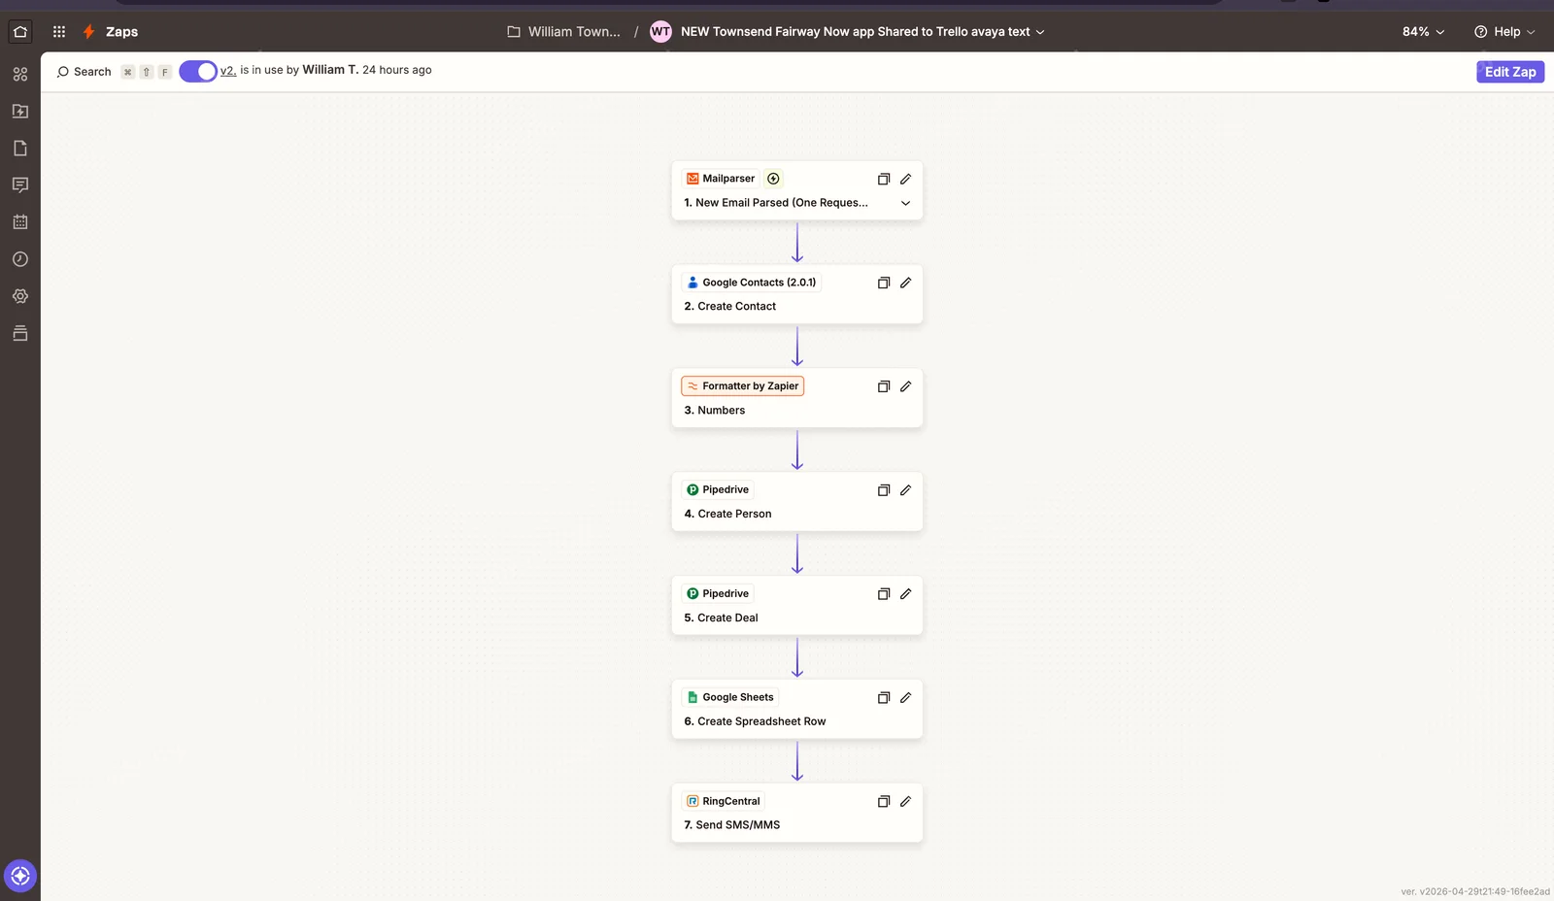
Task: Edit the Create Deal step
Action: pyautogui.click(x=905, y=594)
